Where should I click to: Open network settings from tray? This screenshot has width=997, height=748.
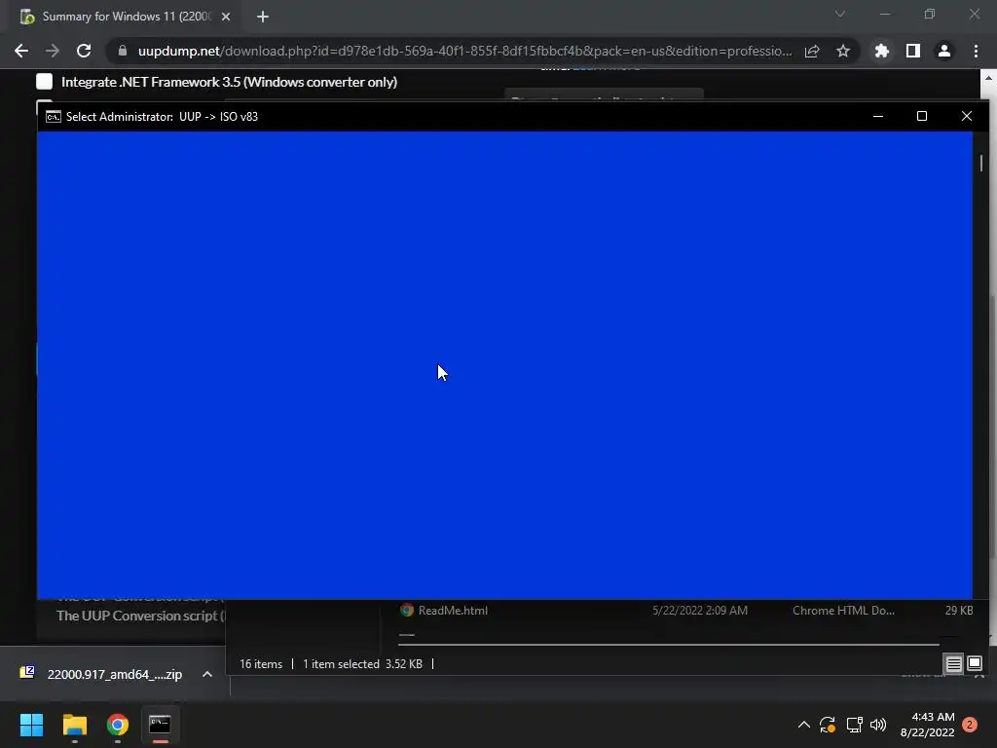click(854, 725)
